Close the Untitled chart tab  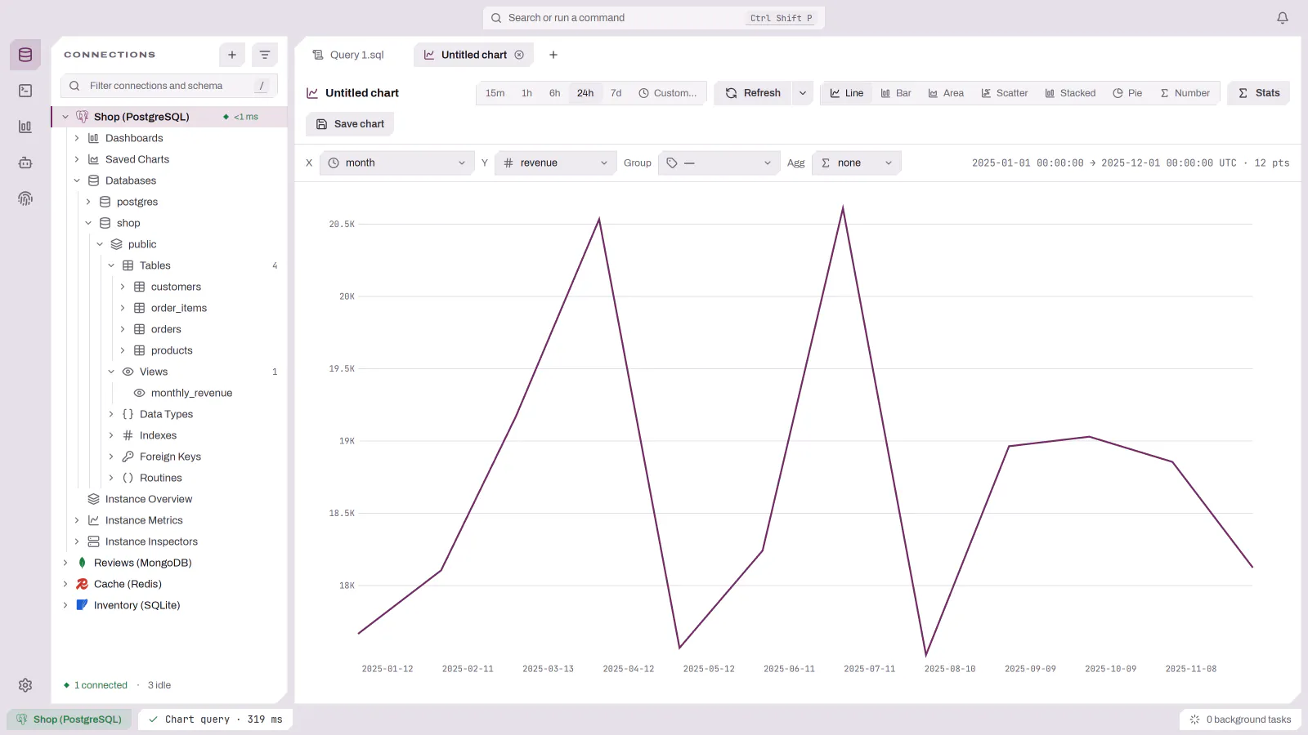[519, 55]
